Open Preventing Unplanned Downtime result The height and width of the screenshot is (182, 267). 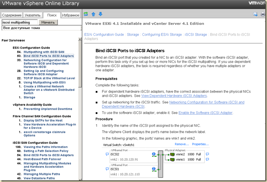click(48, 109)
